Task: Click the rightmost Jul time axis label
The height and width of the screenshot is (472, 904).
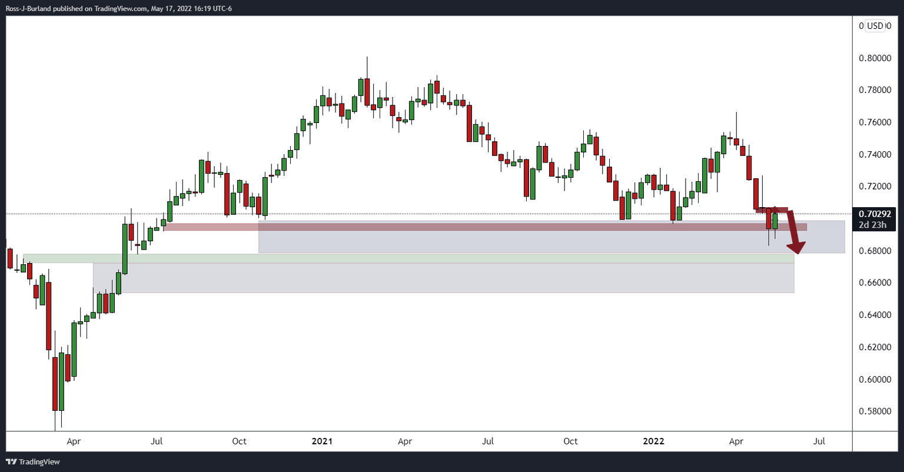Action: [819, 441]
